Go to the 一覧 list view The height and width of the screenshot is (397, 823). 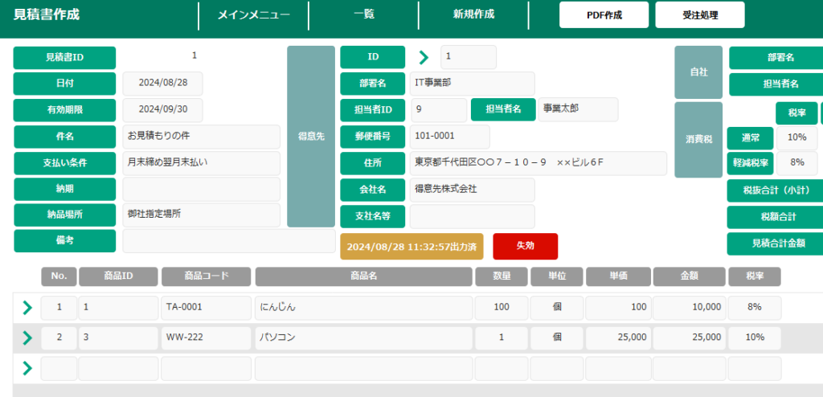[363, 14]
